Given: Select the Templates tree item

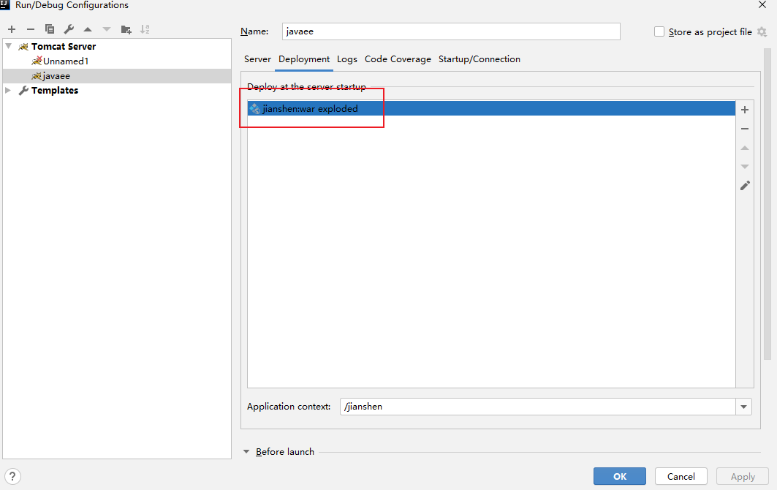Looking at the screenshot, I should coord(117,90).
